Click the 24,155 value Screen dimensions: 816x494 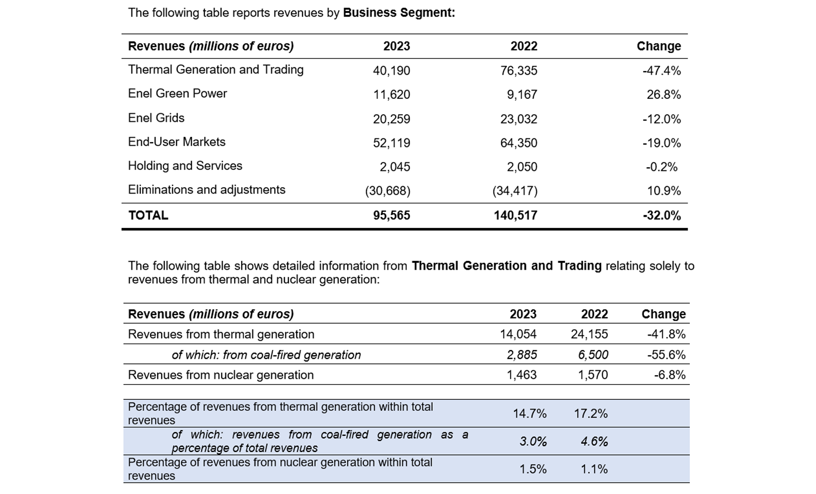point(589,334)
